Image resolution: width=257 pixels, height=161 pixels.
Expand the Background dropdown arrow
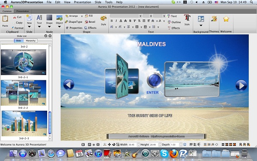[x=201, y=25]
